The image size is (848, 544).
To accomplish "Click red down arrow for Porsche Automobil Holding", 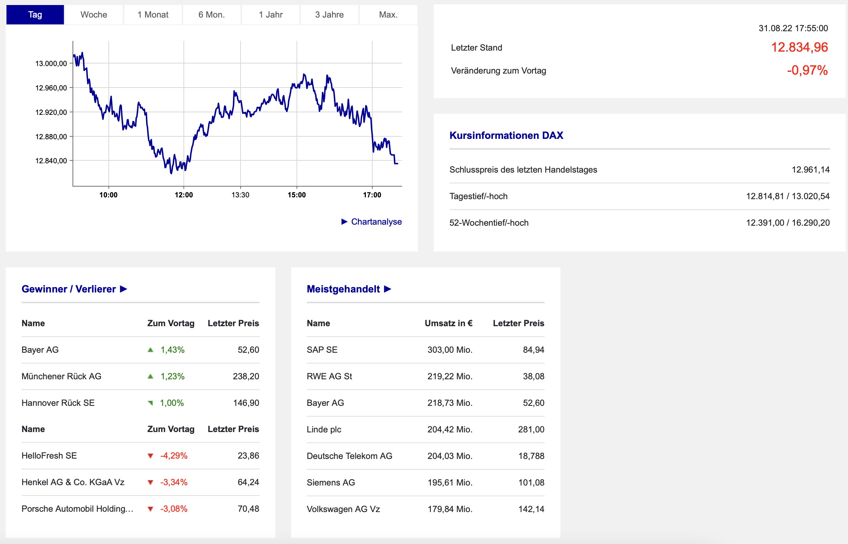I will 150,509.
